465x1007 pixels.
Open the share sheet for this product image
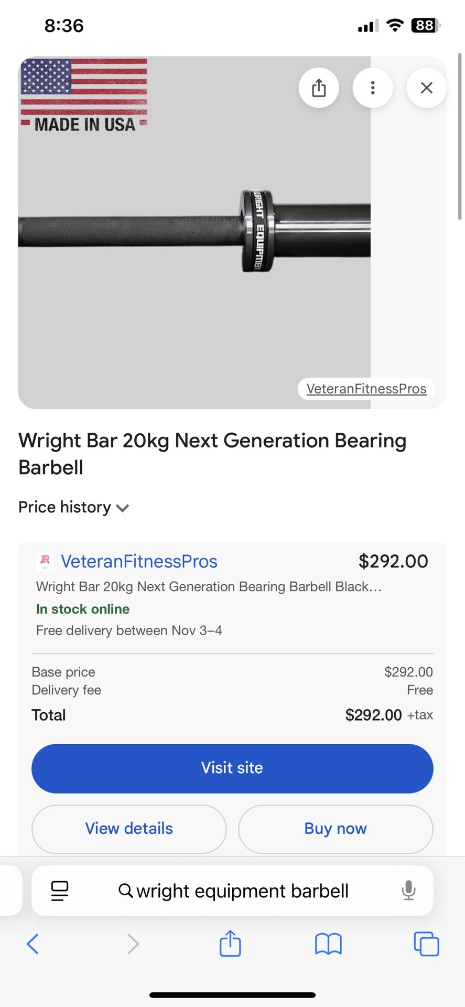point(319,88)
